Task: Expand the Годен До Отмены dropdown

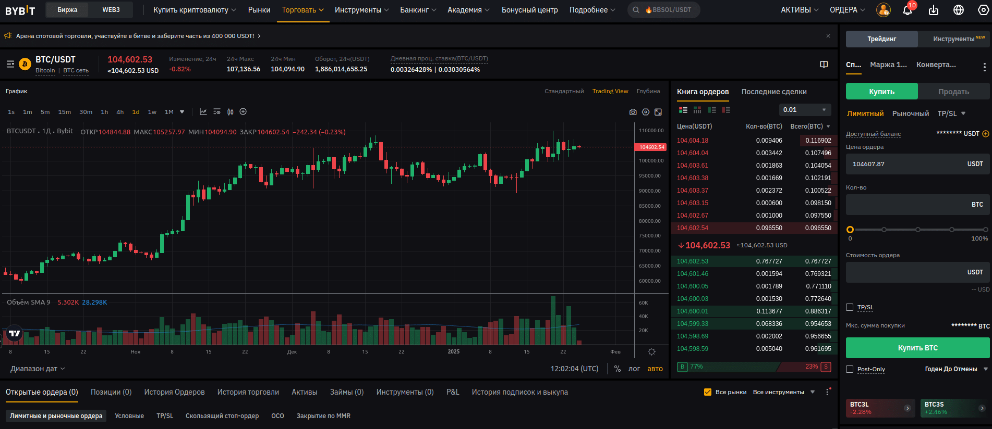Action: 956,369
